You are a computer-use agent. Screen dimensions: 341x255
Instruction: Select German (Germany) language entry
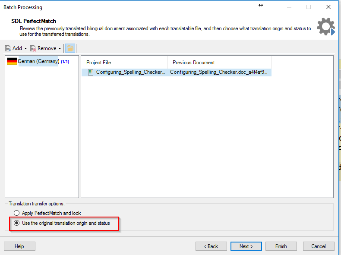[x=38, y=61]
